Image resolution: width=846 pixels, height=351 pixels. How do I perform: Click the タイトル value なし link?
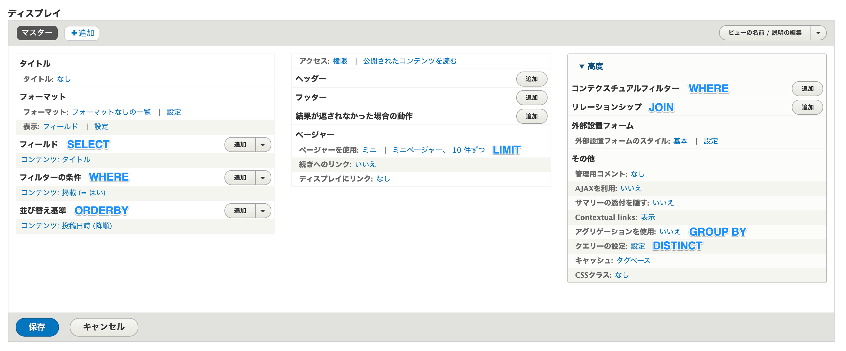pyautogui.click(x=64, y=79)
